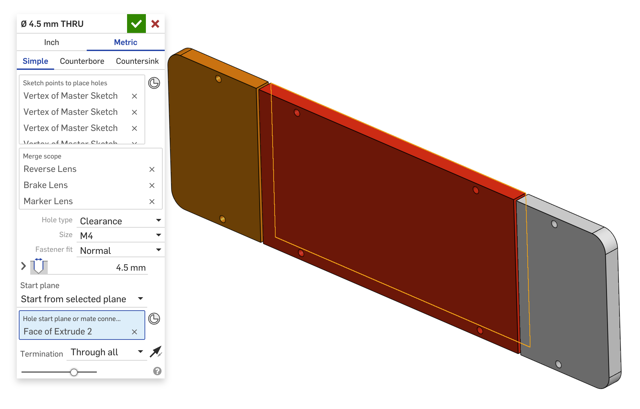Select Brake Lens in merge scope
Screen dimensions: 640x409
[x=46, y=185]
